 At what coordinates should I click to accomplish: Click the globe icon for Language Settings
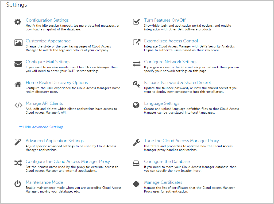136,105
